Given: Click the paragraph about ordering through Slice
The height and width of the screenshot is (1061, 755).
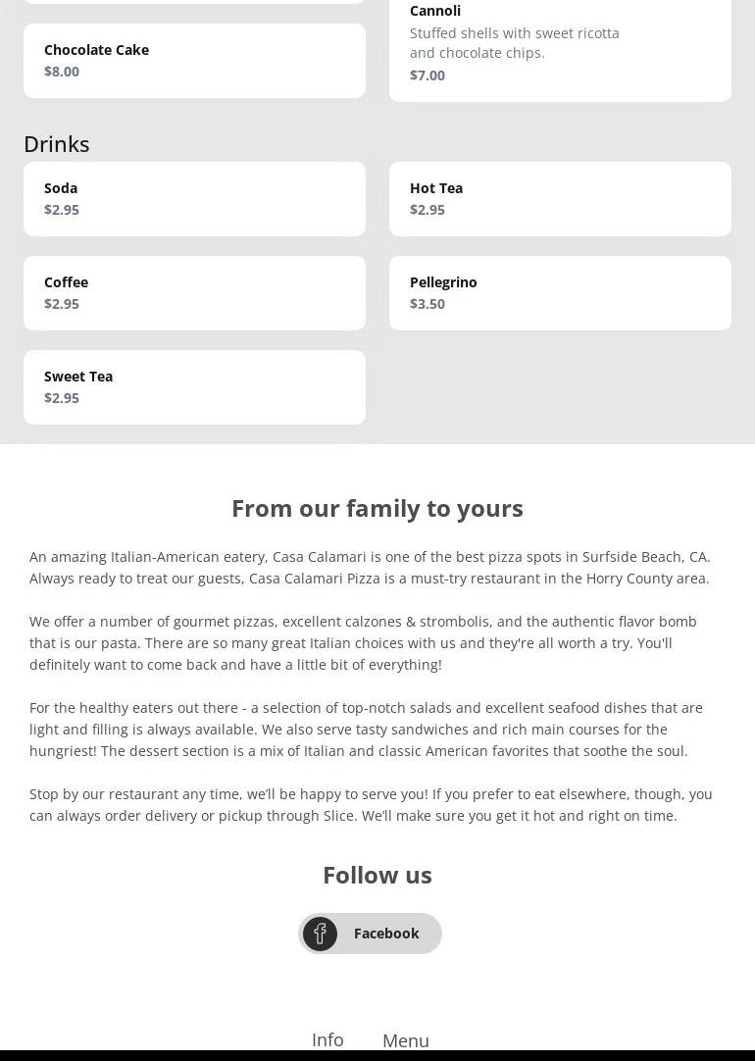Looking at the screenshot, I should (373, 804).
